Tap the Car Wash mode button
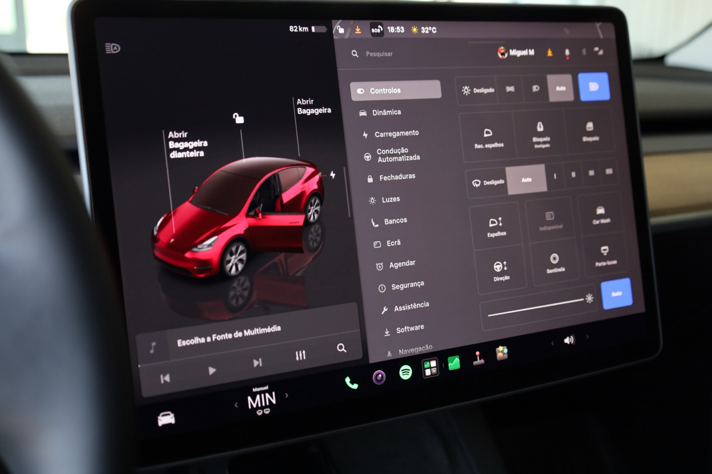 pyautogui.click(x=601, y=214)
